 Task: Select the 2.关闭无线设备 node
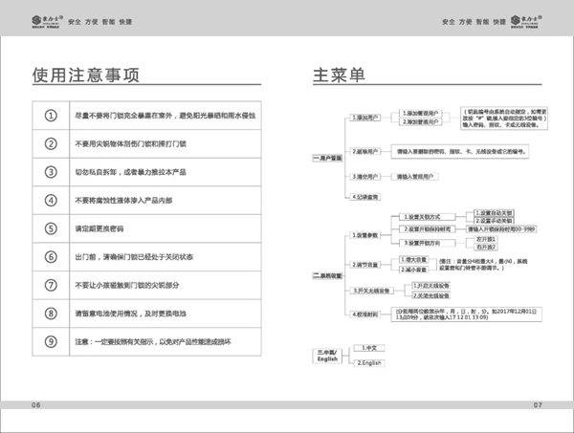[x=430, y=295]
